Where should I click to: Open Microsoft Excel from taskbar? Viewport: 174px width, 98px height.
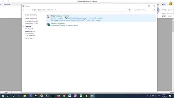tap(81, 96)
